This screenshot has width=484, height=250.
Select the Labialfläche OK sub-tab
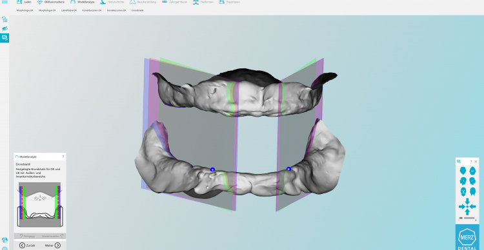click(69, 10)
